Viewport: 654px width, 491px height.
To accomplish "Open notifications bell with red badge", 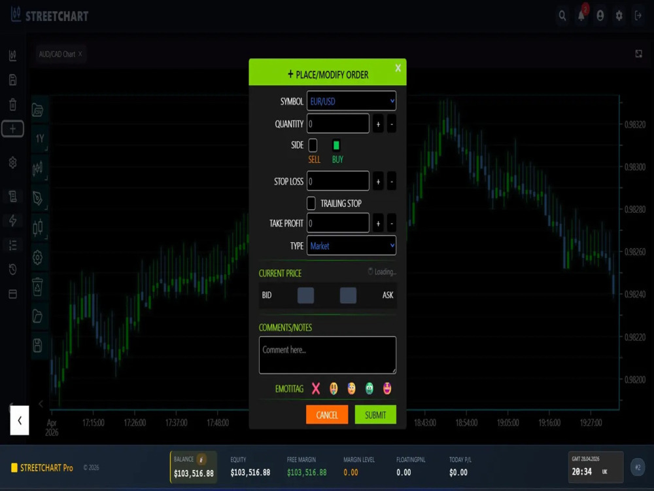I will pos(581,16).
